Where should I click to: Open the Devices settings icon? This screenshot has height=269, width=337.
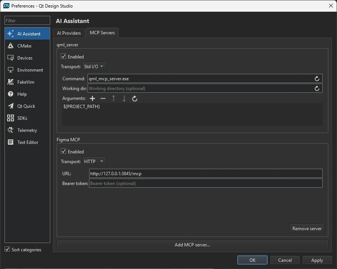pyautogui.click(x=11, y=58)
